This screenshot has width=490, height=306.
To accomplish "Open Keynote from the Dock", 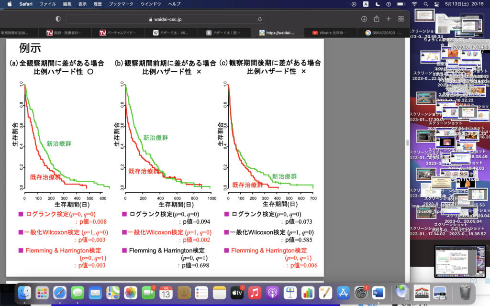I will pyautogui.click(x=290, y=292).
